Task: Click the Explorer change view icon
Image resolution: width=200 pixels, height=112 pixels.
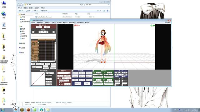Action: (98, 11)
